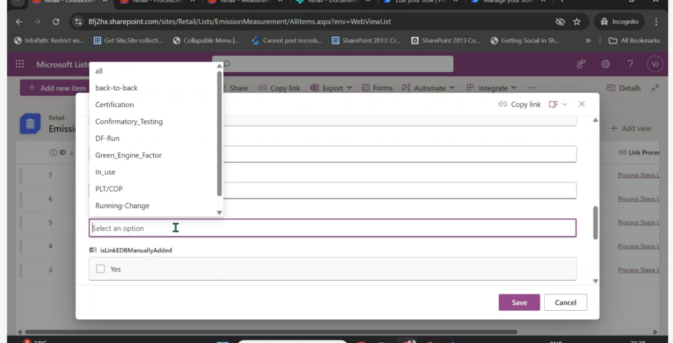The width and height of the screenshot is (673, 343).
Task: Bookmark this page with the star icon
Action: click(577, 22)
